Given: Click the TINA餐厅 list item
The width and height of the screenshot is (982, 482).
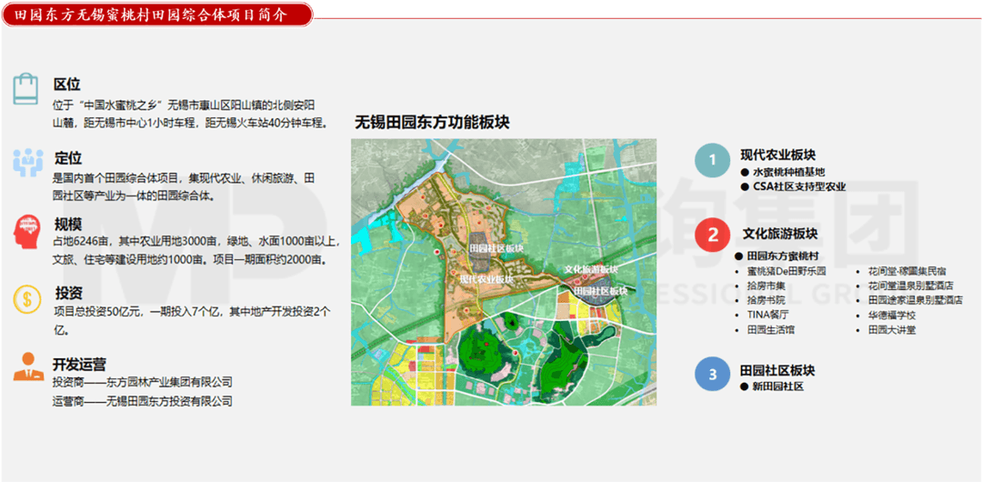Looking at the screenshot, I should (x=767, y=315).
